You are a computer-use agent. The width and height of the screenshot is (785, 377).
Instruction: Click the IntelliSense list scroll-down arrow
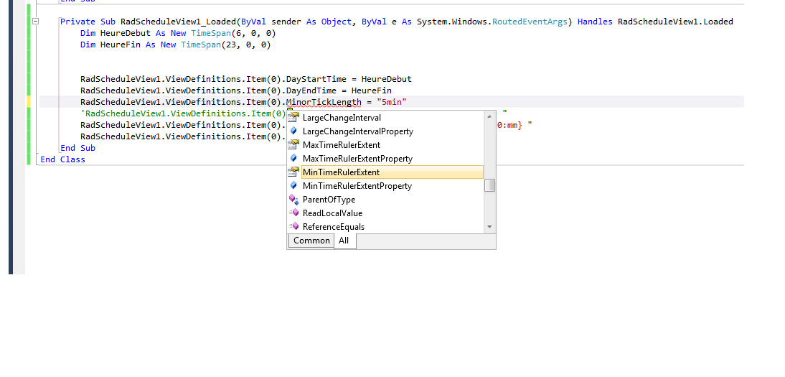(489, 227)
